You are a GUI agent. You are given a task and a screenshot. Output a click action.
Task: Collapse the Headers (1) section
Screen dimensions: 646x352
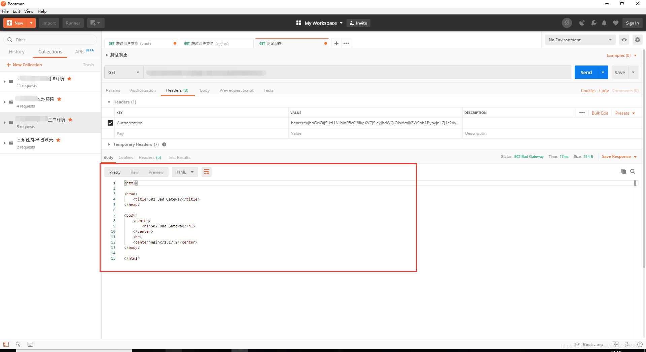[109, 102]
